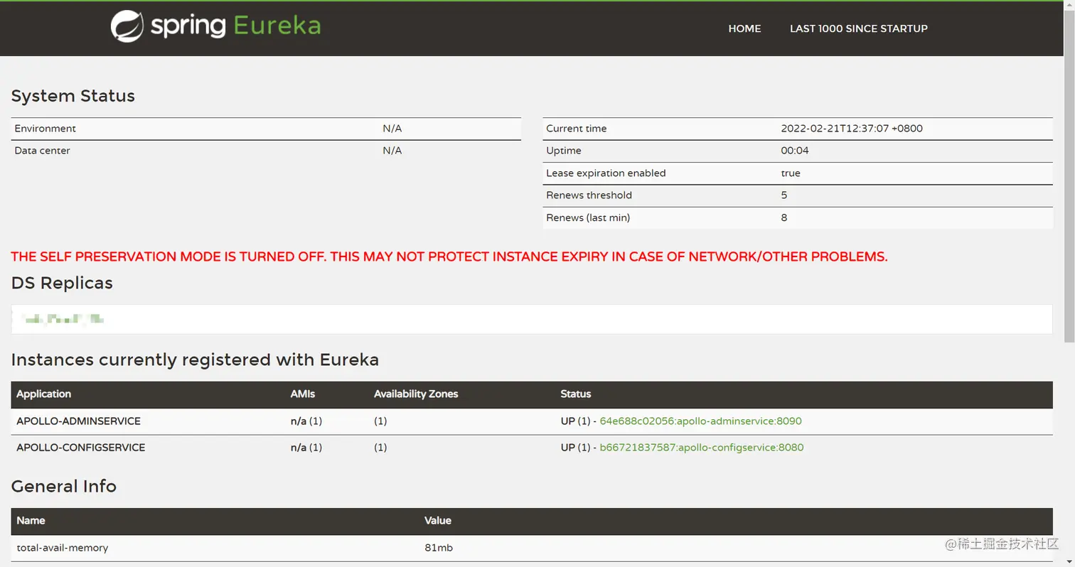The width and height of the screenshot is (1075, 567).
Task: Select the Current time label
Action: pos(576,129)
